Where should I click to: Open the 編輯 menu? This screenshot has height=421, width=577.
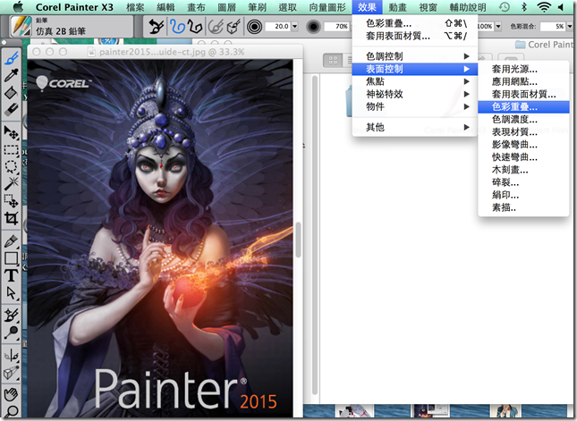point(166,7)
